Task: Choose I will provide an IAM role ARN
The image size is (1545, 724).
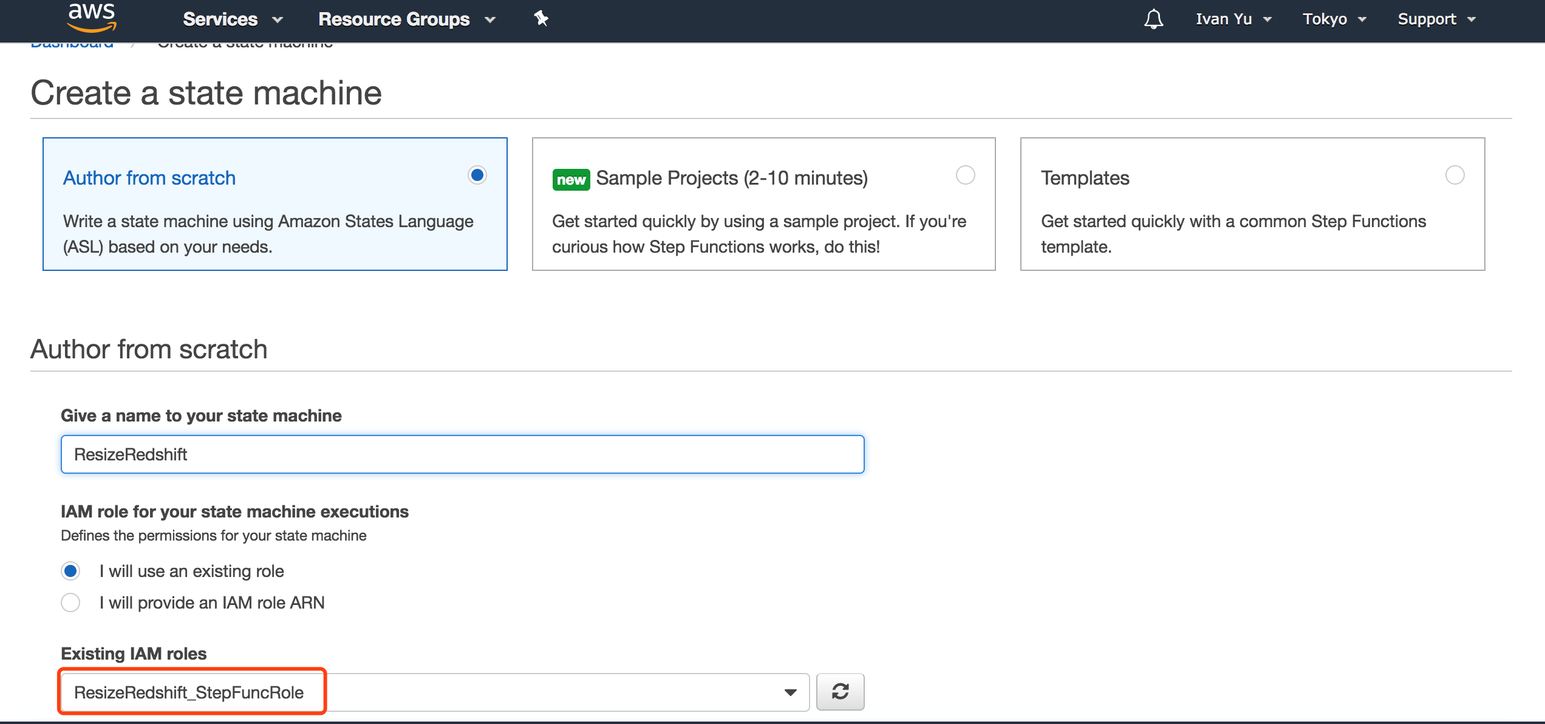Action: pos(70,603)
